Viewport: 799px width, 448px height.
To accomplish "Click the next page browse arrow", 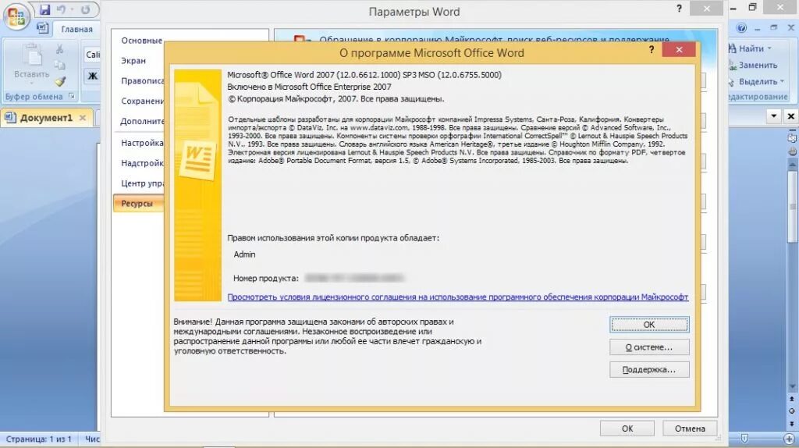I will [x=792, y=424].
